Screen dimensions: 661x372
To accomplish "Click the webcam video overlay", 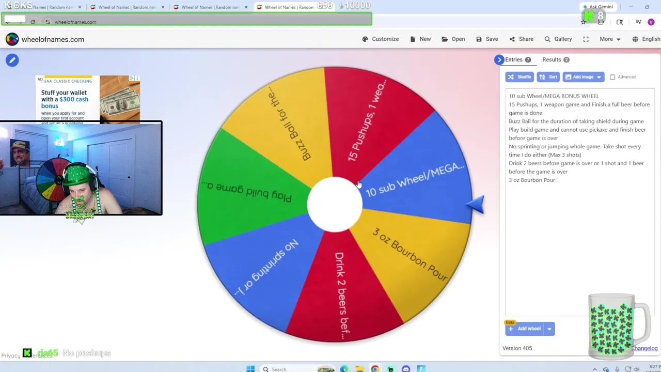I will click(x=81, y=168).
